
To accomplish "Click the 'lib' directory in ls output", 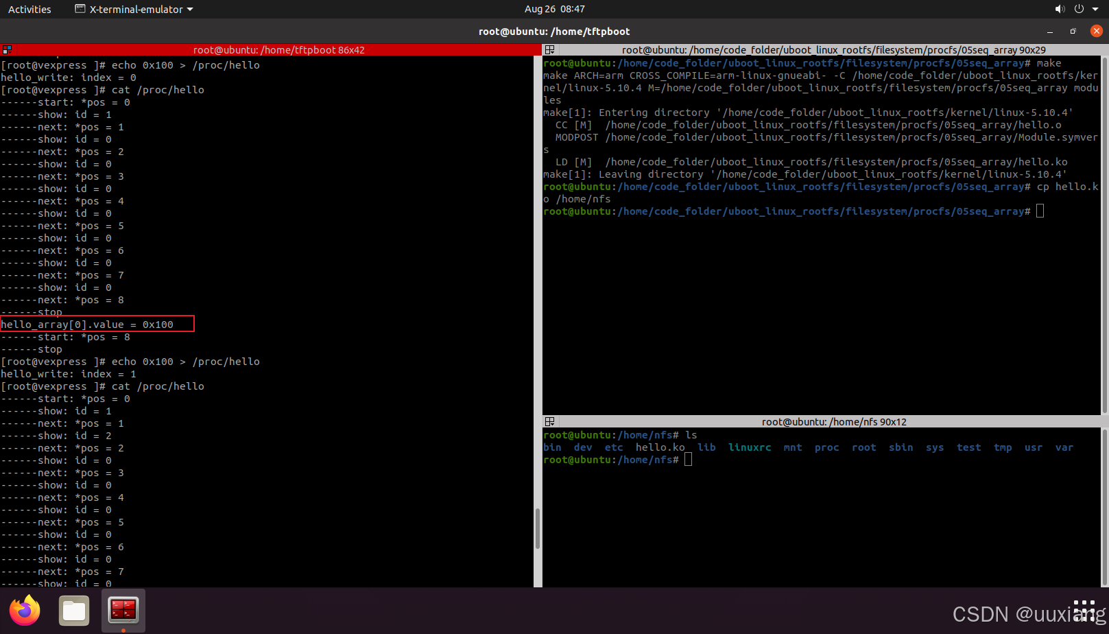I will (x=706, y=447).
